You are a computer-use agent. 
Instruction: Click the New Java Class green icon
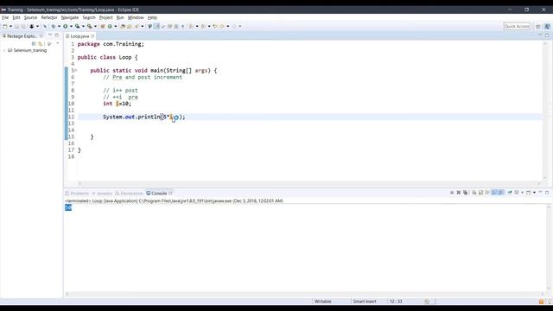(x=110, y=26)
